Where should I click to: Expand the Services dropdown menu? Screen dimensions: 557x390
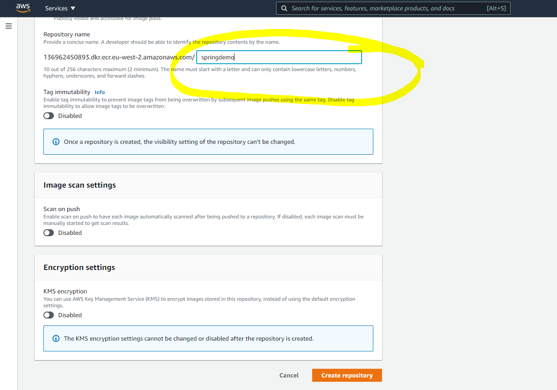pyautogui.click(x=60, y=8)
